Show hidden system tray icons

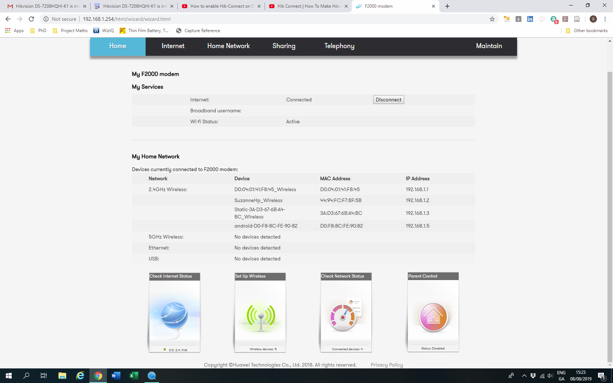click(x=524, y=375)
